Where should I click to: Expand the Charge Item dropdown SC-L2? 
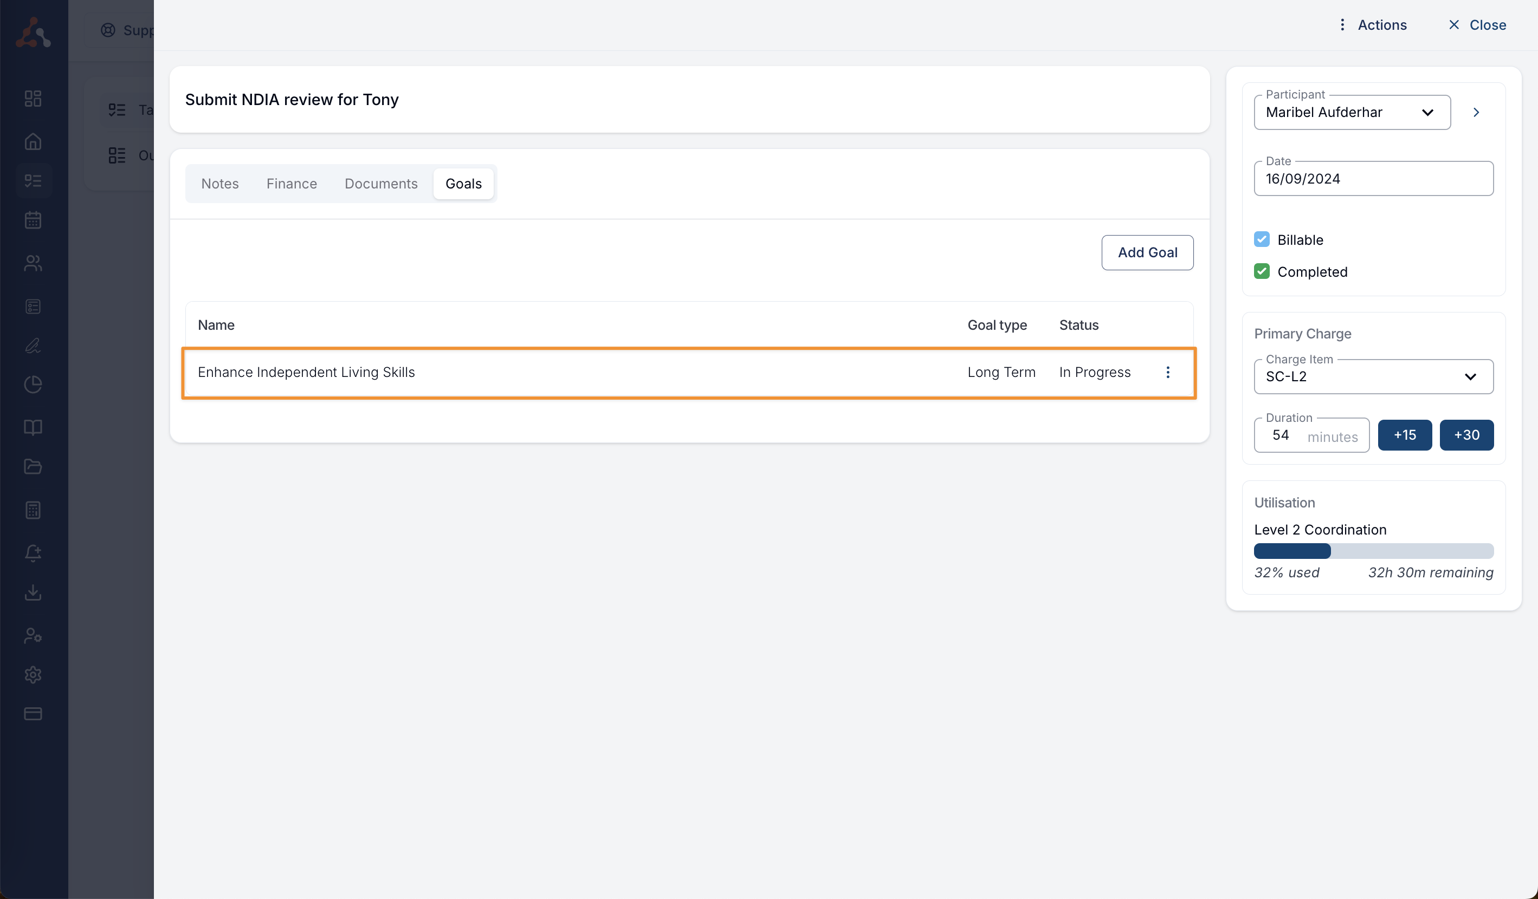tap(1373, 376)
